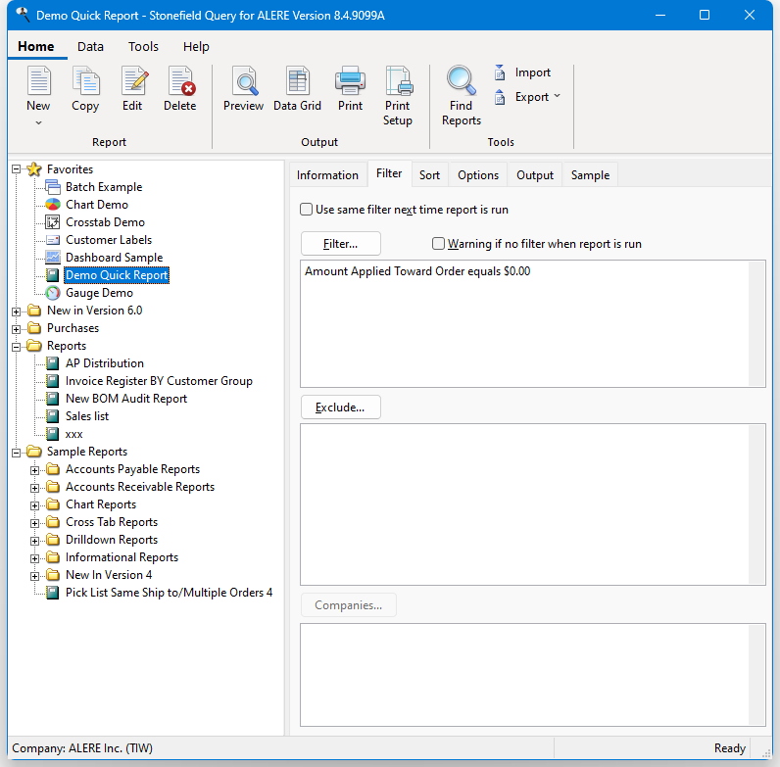This screenshot has height=767, width=780.
Task: Click the Companies... button
Action: [348, 605]
